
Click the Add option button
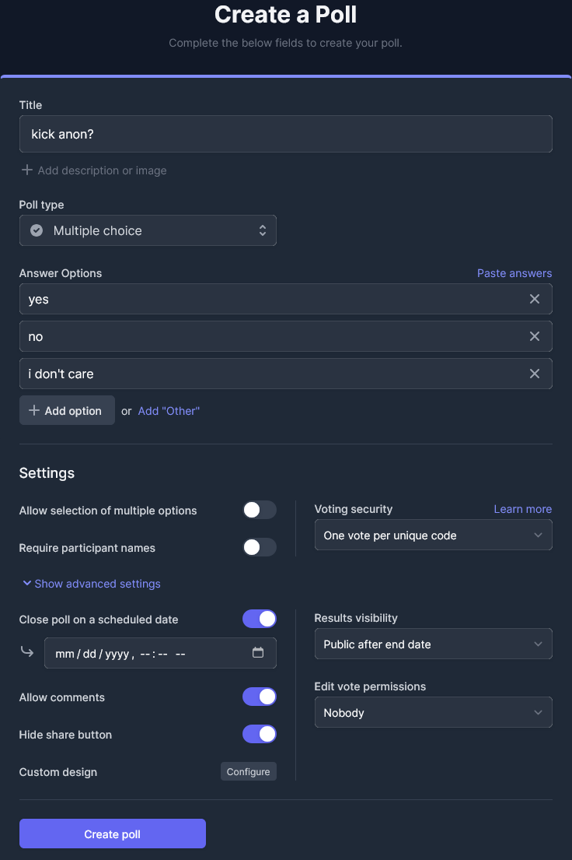click(x=67, y=411)
